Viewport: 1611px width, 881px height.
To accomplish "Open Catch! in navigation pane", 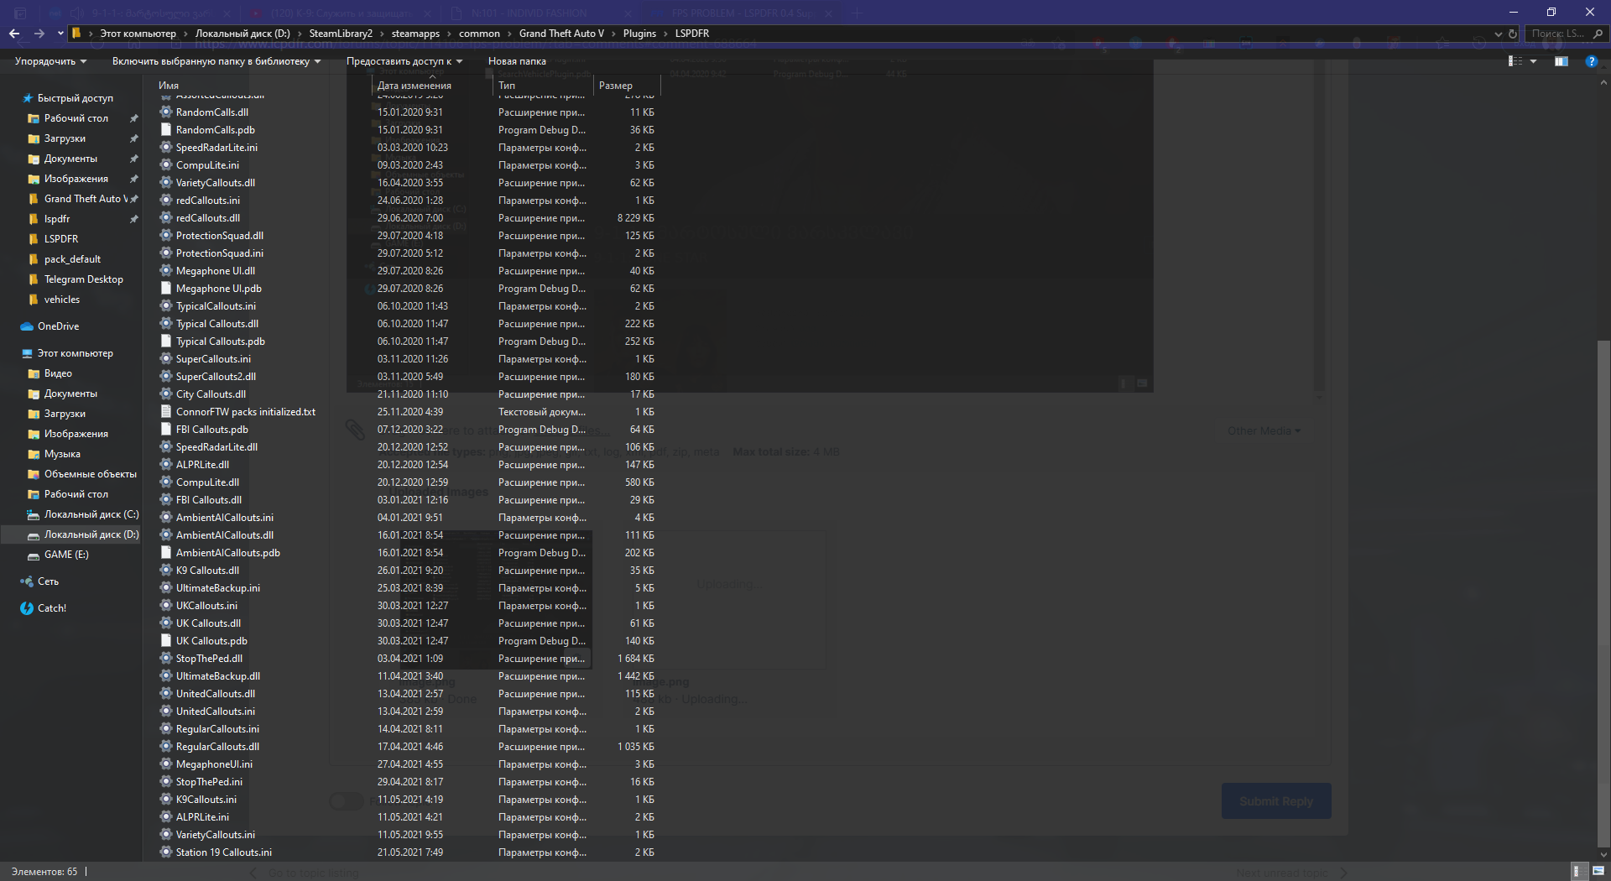I will 51,608.
